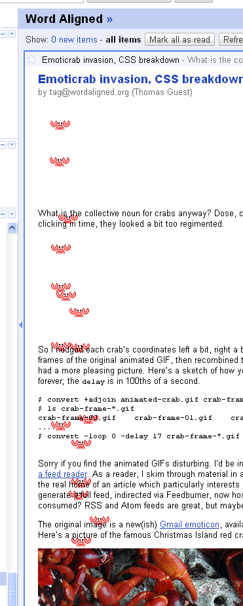Open the blue Emoticrab invasion article title
Image resolution: width=243 pixels, height=606 pixels.
click(x=140, y=79)
